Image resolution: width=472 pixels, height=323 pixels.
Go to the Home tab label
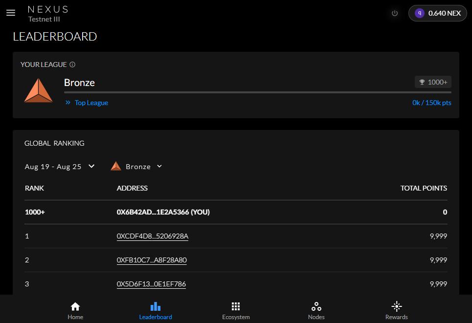pos(75,317)
